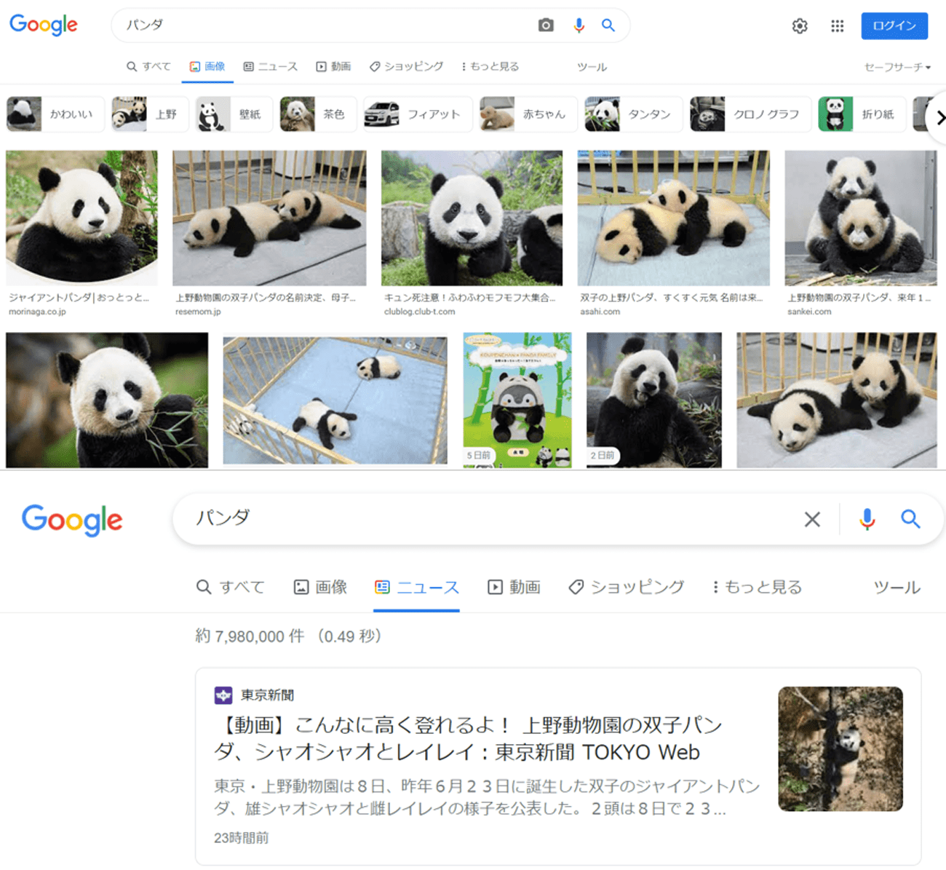Expand the セーフサーチ dropdown
This screenshot has width=946, height=870.
tap(897, 67)
